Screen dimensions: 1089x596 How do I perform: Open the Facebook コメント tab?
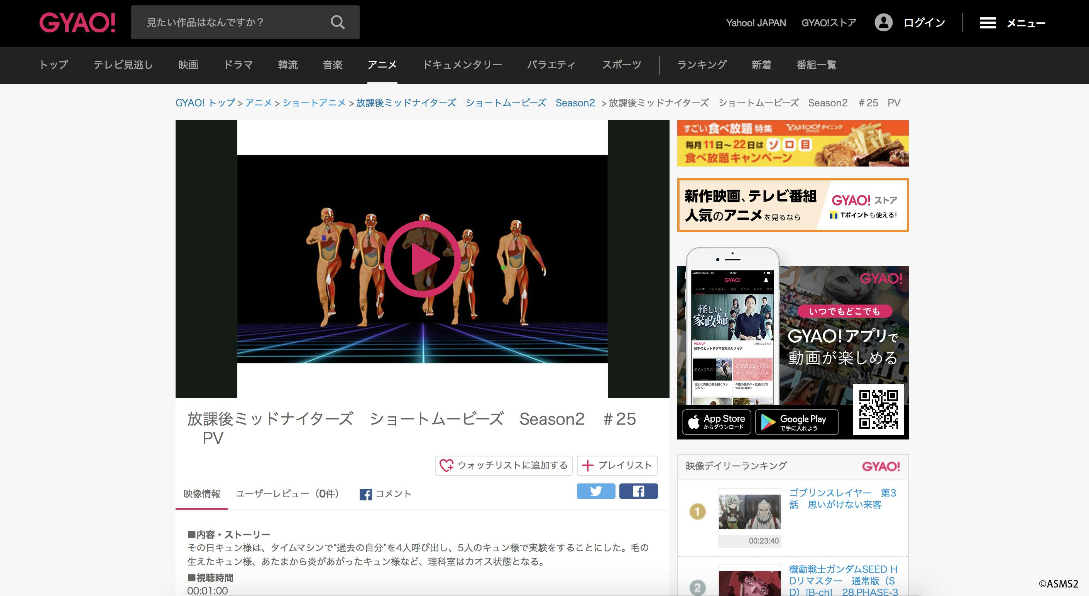(x=385, y=493)
